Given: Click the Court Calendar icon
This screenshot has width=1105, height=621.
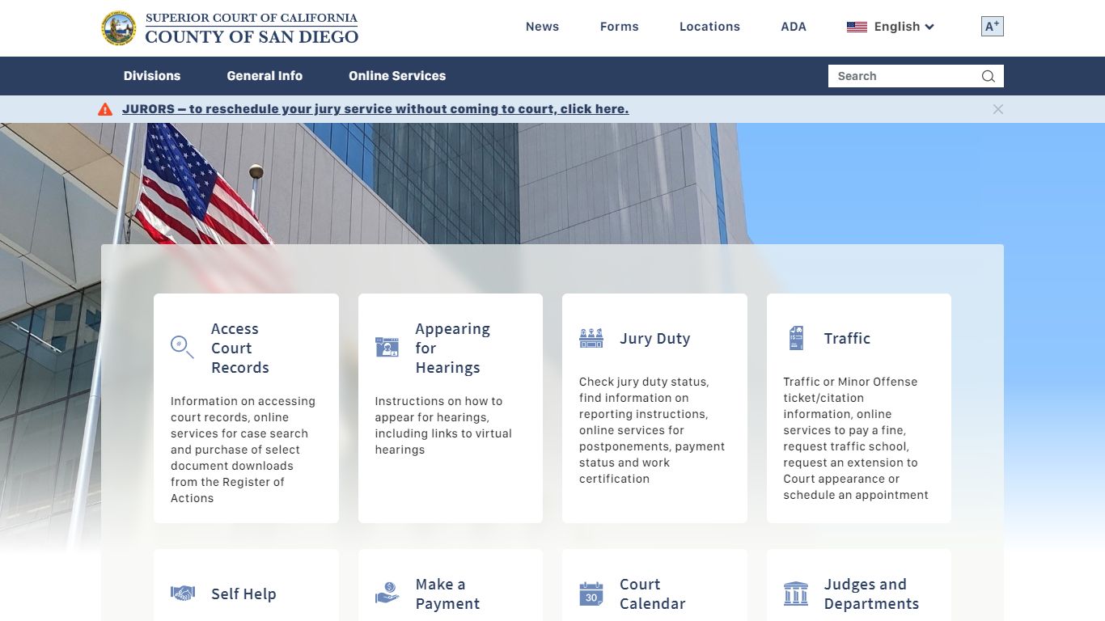Looking at the screenshot, I should click(591, 594).
